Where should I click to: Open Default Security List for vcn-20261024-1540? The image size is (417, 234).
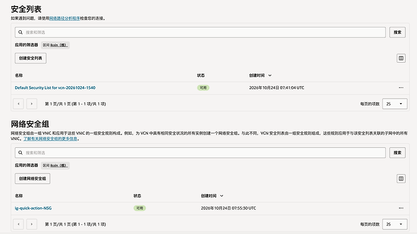(x=55, y=88)
